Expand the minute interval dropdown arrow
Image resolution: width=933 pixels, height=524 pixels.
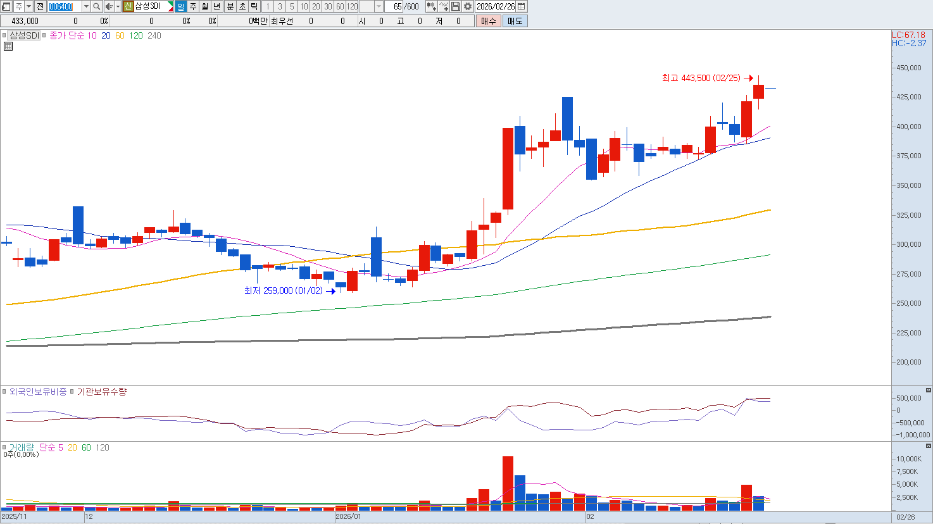click(x=379, y=6)
